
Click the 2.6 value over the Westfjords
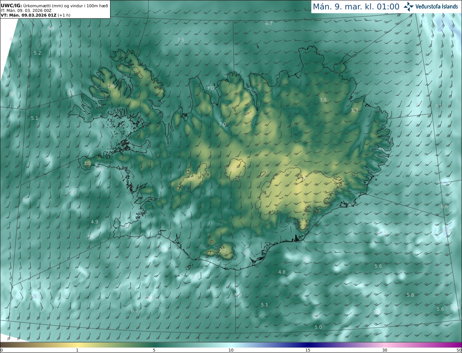pyautogui.click(x=111, y=86)
